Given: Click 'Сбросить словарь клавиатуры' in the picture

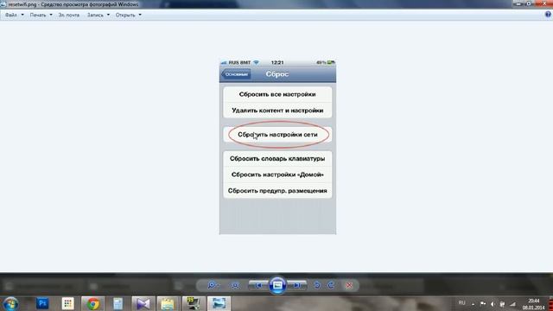Looking at the screenshot, I should [x=277, y=159].
